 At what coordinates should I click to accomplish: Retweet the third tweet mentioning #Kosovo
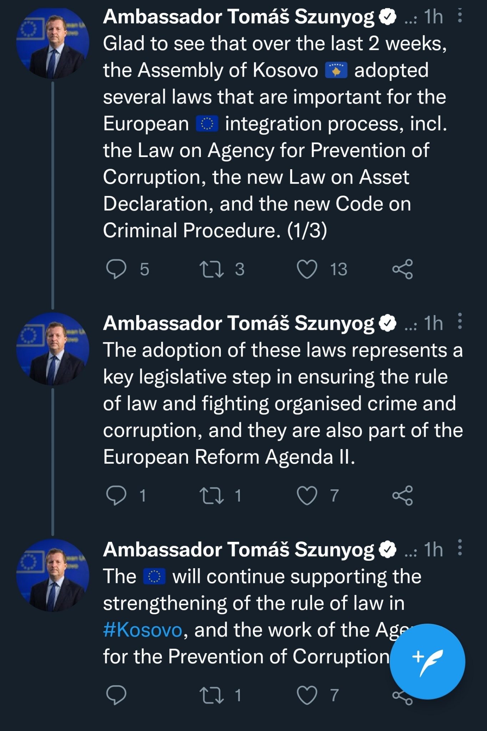[x=212, y=695]
